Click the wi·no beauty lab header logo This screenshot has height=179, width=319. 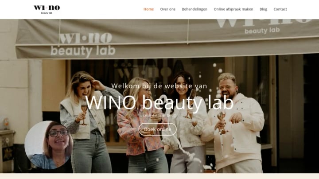coord(47,9)
